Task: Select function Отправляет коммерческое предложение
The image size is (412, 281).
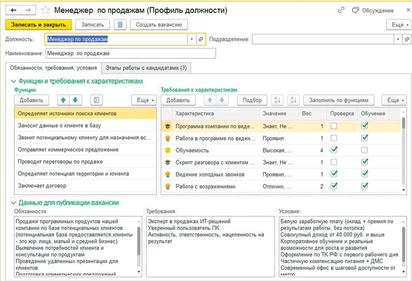Action: (x=85, y=149)
